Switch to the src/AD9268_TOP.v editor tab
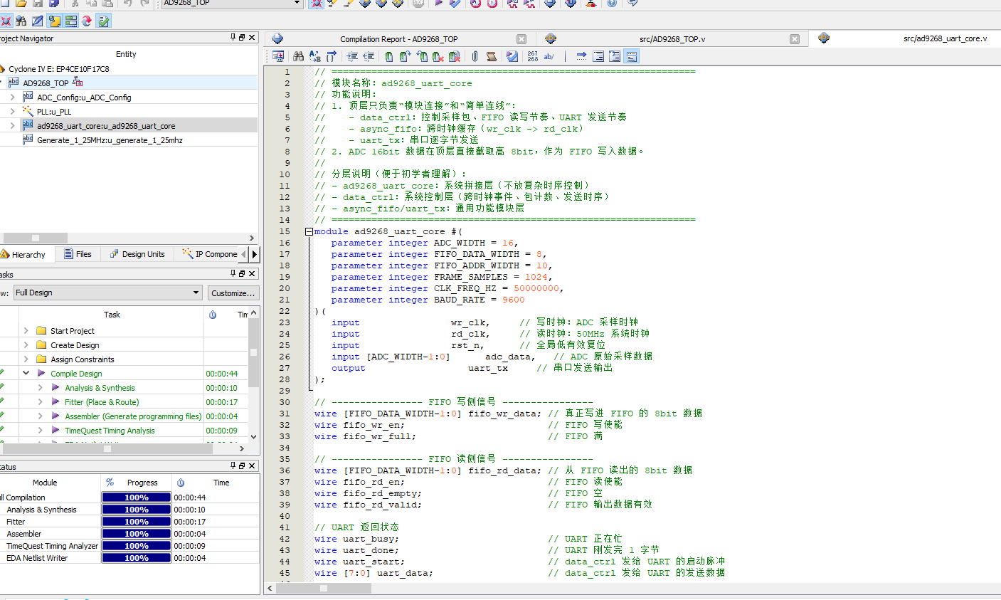Image resolution: width=1001 pixels, height=600 pixels. click(x=672, y=39)
